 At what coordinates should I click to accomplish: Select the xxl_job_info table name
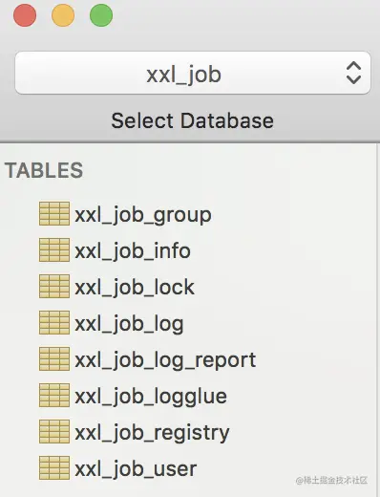(x=133, y=251)
